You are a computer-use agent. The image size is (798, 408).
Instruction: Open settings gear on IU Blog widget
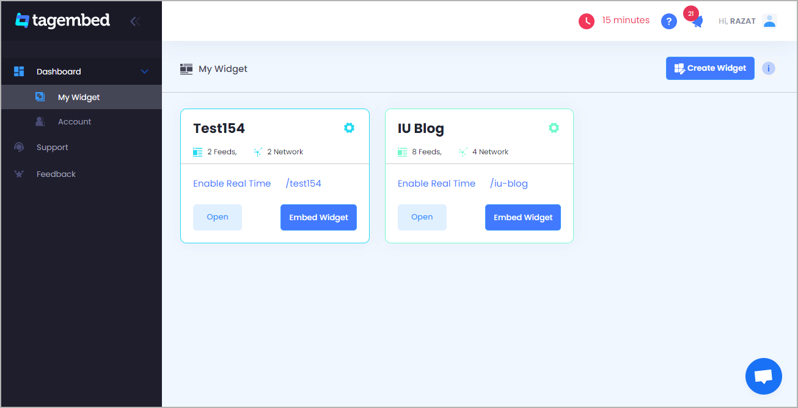coord(554,127)
